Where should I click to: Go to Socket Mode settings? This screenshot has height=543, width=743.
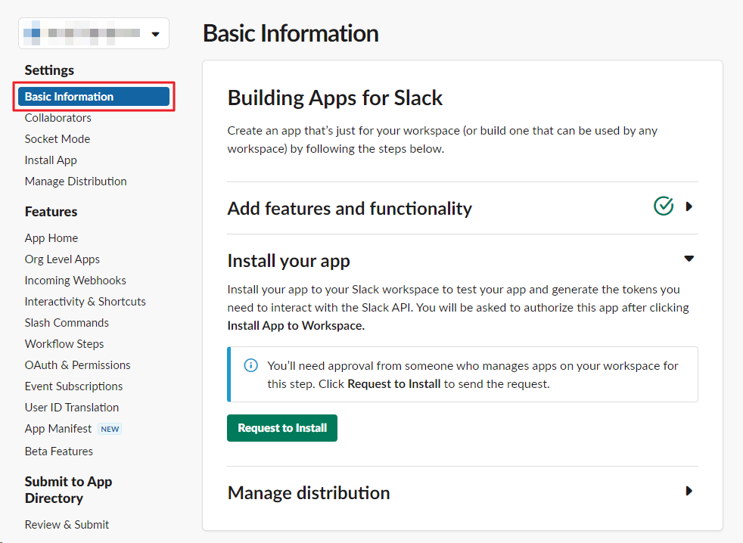coord(58,139)
